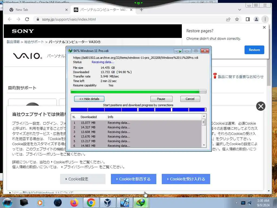
Task: Click the IDM dialog tray arrow button
Action: tap(178, 51)
